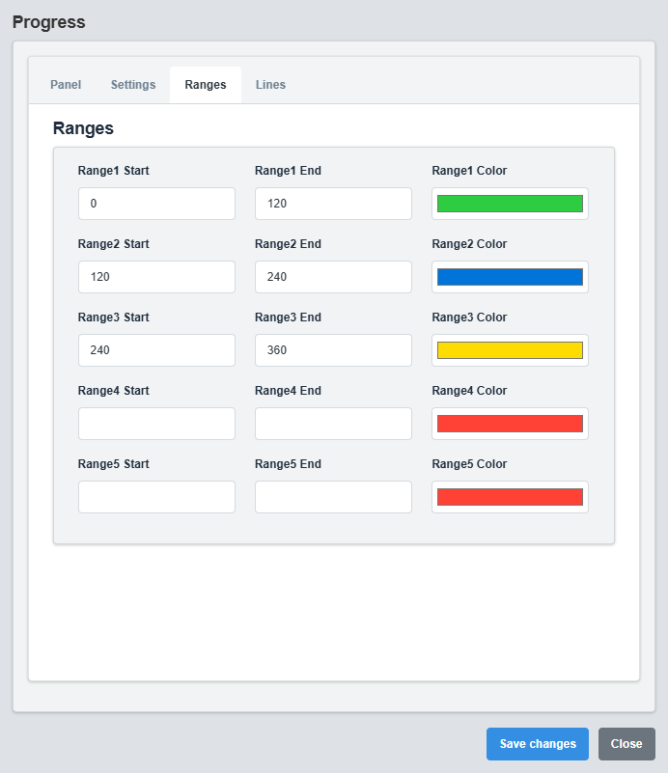Open the Settings tab
668x773 pixels.
132,84
